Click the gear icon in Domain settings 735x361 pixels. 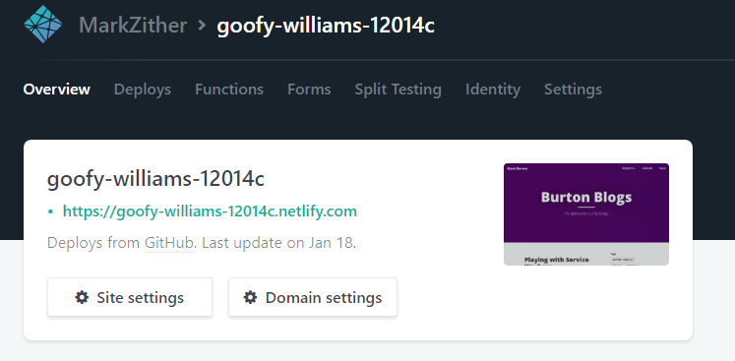click(x=250, y=297)
